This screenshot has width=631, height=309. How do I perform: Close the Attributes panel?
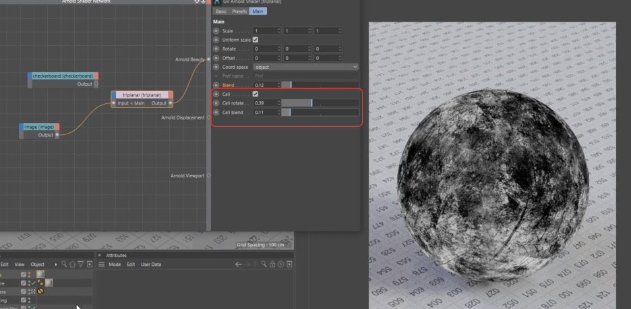(x=99, y=256)
